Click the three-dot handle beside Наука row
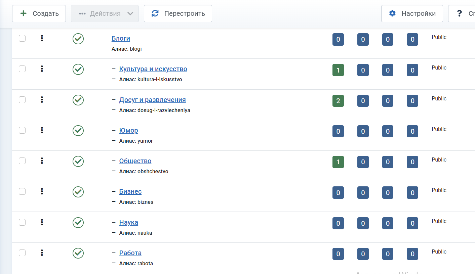This screenshot has width=475, height=274. (42, 222)
